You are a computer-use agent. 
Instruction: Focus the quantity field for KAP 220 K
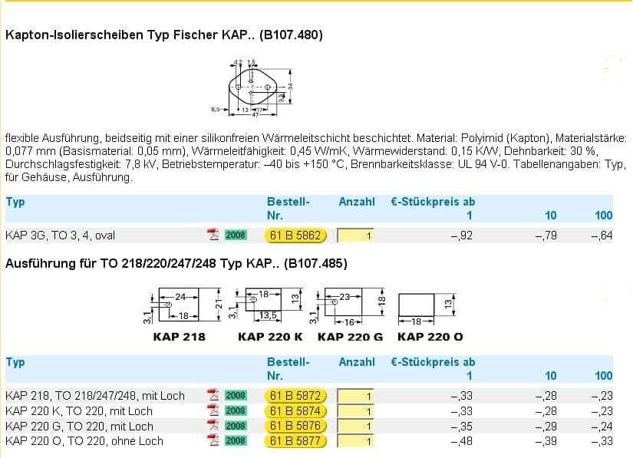click(x=356, y=411)
